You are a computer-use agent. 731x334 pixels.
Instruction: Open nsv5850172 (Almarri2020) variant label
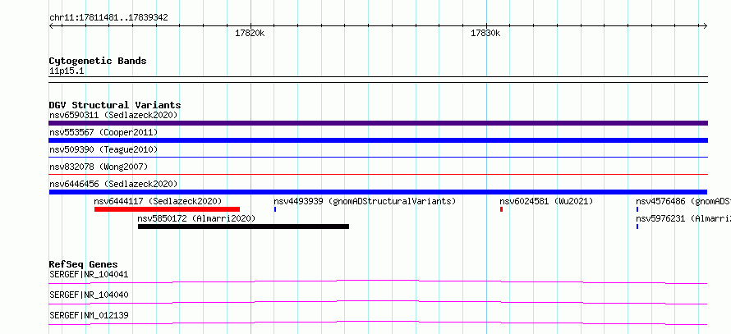click(197, 218)
